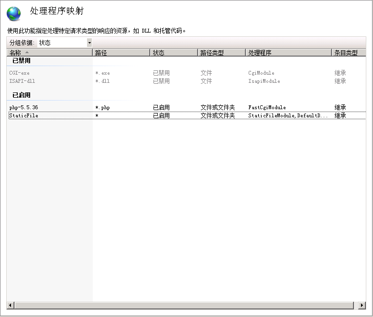Viewport: 373px width, 317px height.
Task: Sort by the 路径 column header
Action: tap(101, 53)
